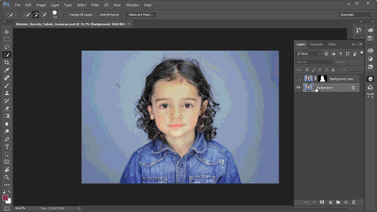Image resolution: width=377 pixels, height=212 pixels.
Task: Toggle the layer filtering on/off switch
Action: pos(361,54)
